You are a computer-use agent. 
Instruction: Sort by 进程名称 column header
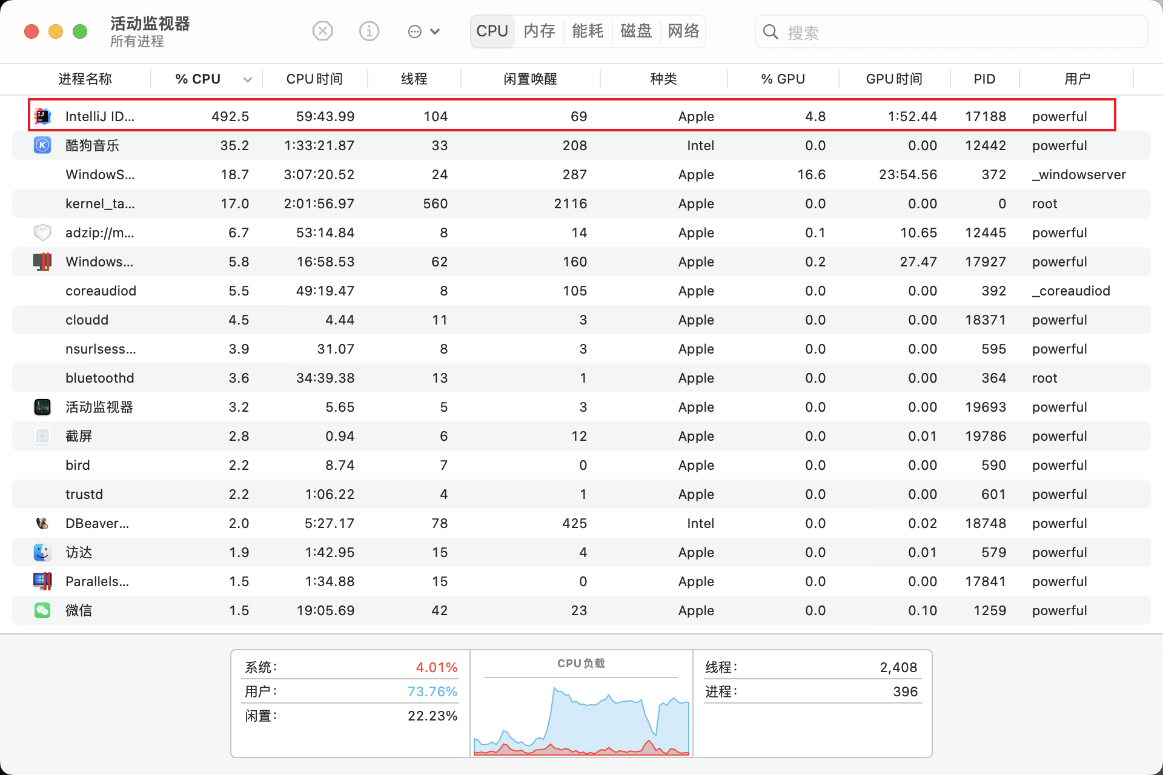[x=85, y=79]
